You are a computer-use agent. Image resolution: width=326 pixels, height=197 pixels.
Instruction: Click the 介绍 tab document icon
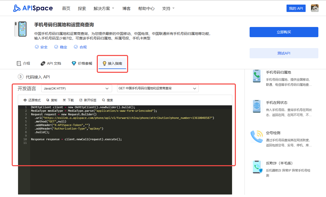click(19, 63)
